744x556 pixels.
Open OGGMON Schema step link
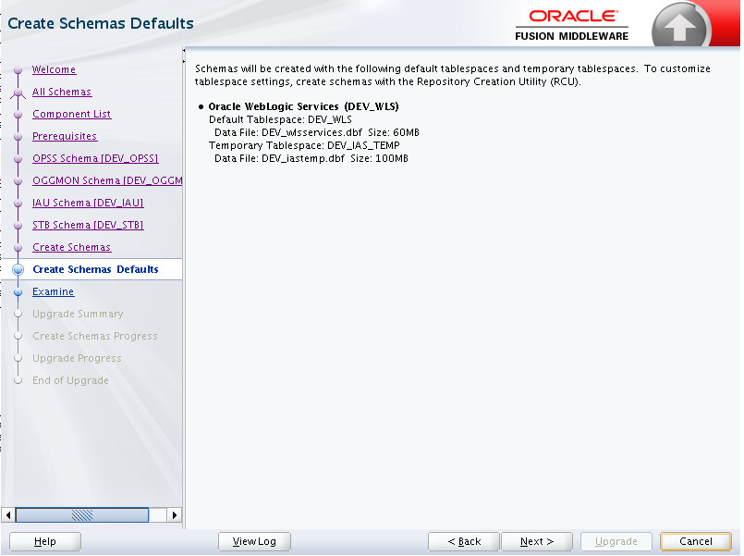pos(107,180)
